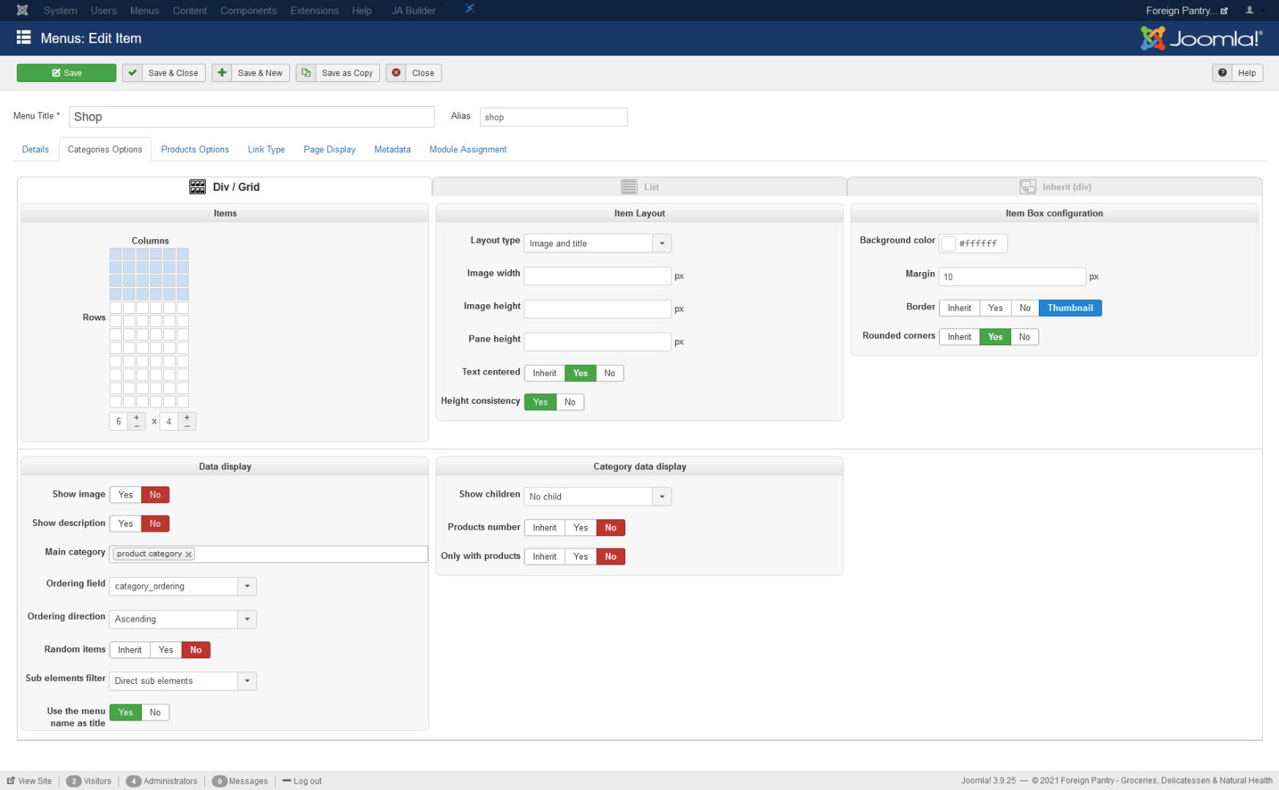
Task: Switch to the Details tab
Action: 35,150
